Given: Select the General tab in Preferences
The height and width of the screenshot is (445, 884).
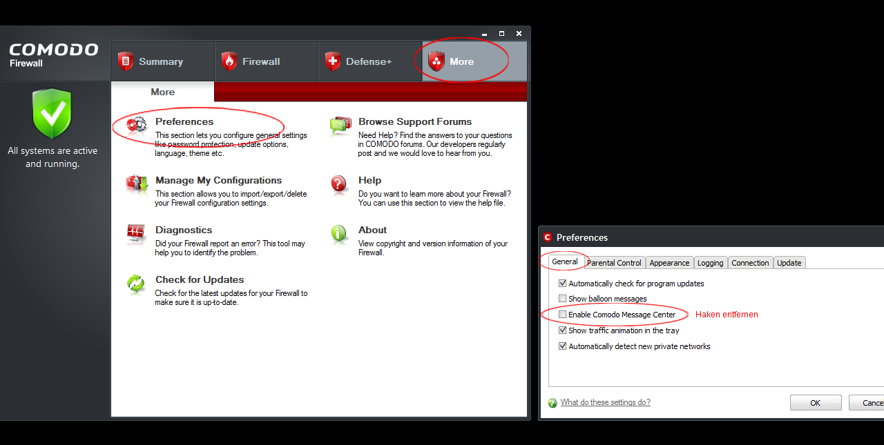Looking at the screenshot, I should coord(564,261).
